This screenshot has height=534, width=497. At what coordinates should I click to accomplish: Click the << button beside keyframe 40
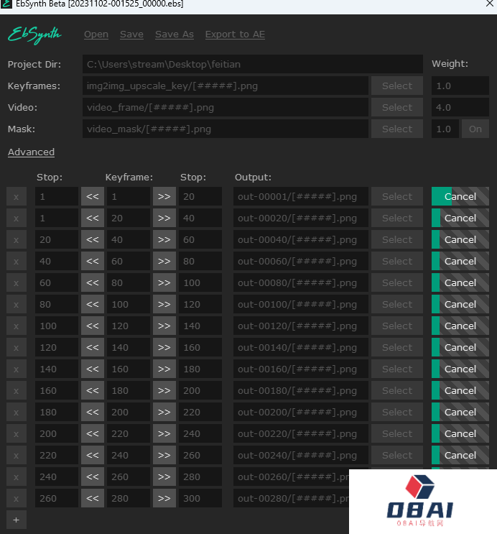(x=92, y=239)
